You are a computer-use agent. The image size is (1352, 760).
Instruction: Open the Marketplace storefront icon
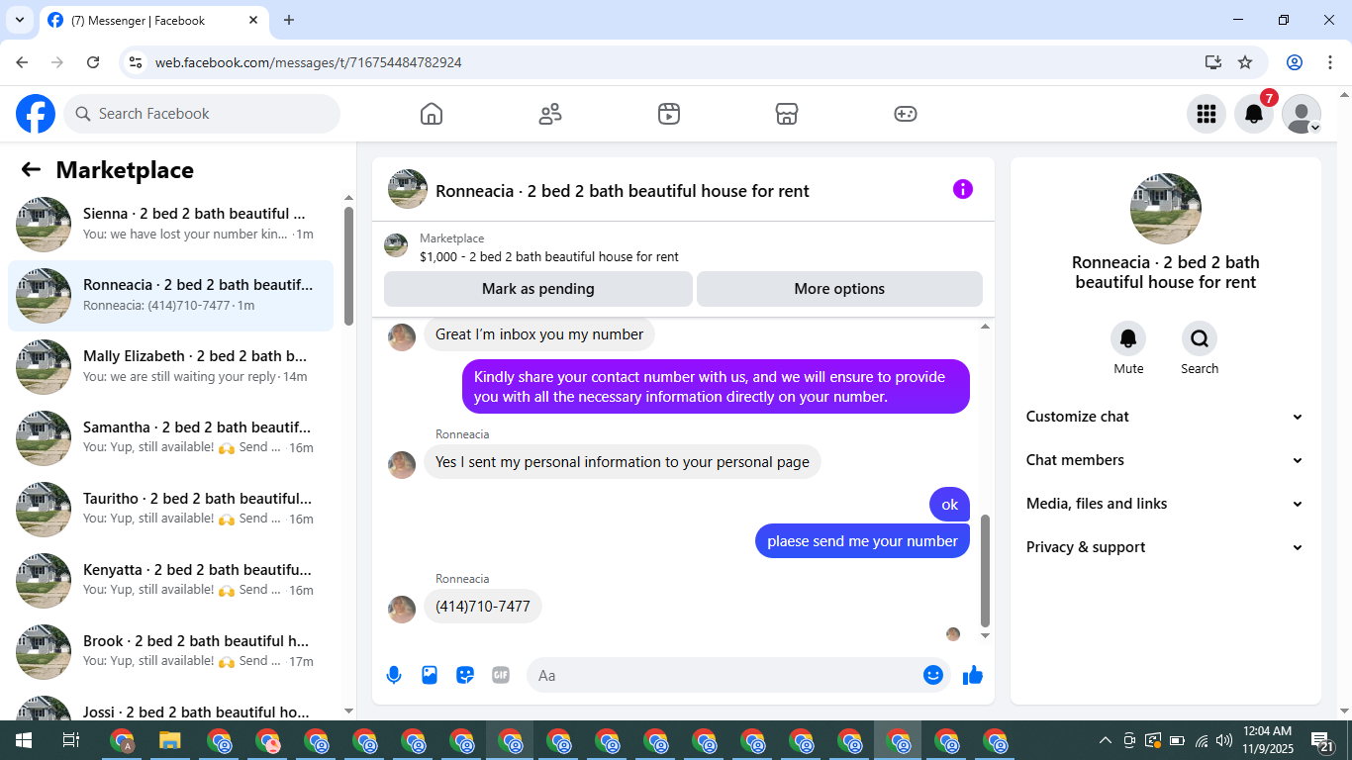pos(787,114)
